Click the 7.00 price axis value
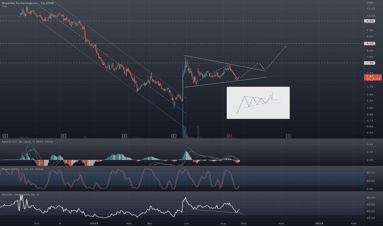This screenshot has height=226, width=383. pos(370,30)
